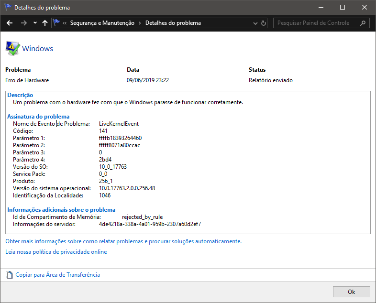This screenshot has width=376, height=303.
Task: Refresh the page with reload icon
Action: click(263, 23)
